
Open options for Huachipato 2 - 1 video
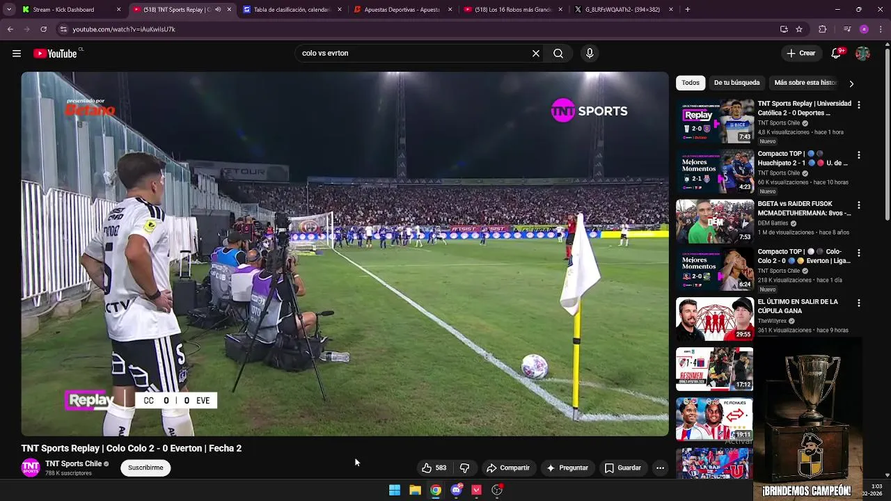tap(858, 155)
